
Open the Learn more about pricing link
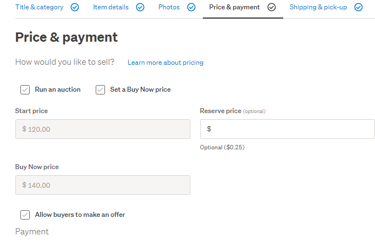pos(166,63)
